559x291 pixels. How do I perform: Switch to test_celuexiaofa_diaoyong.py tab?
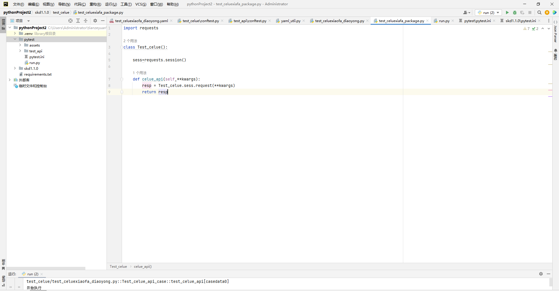[x=339, y=21]
